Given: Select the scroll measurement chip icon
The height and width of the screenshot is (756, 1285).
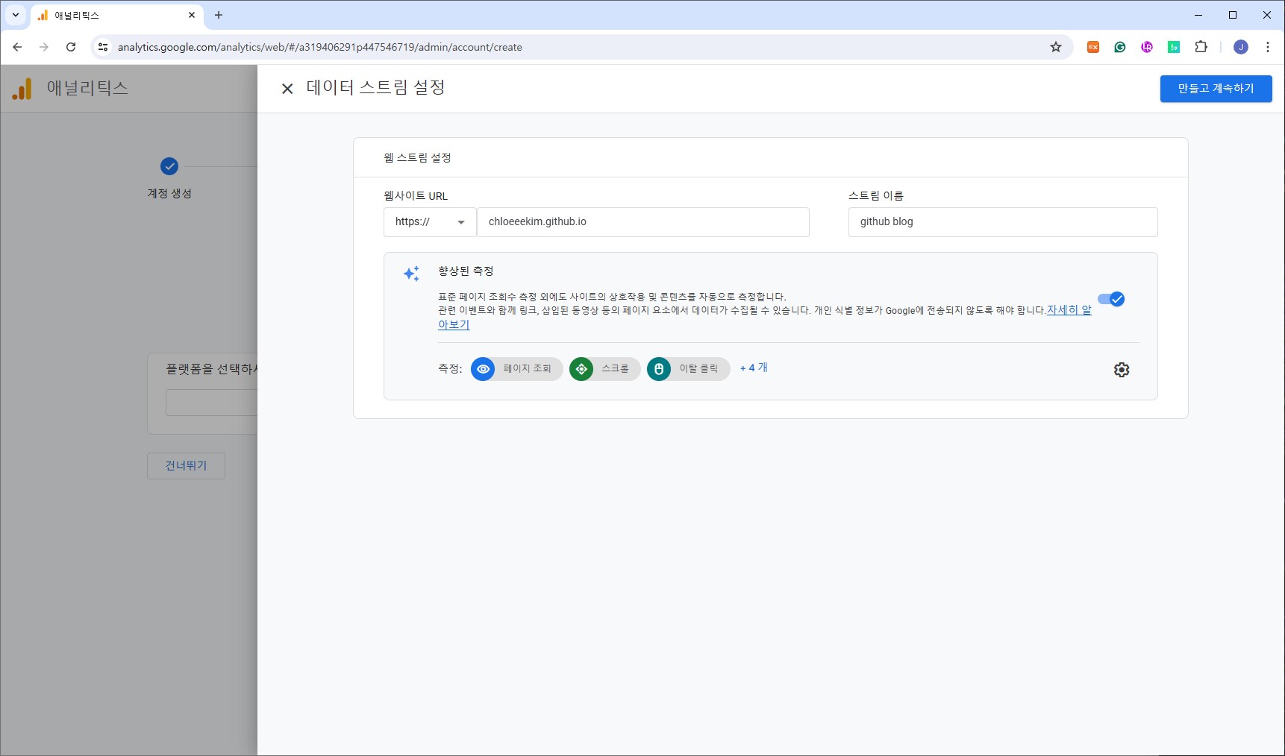Looking at the screenshot, I should click(581, 369).
